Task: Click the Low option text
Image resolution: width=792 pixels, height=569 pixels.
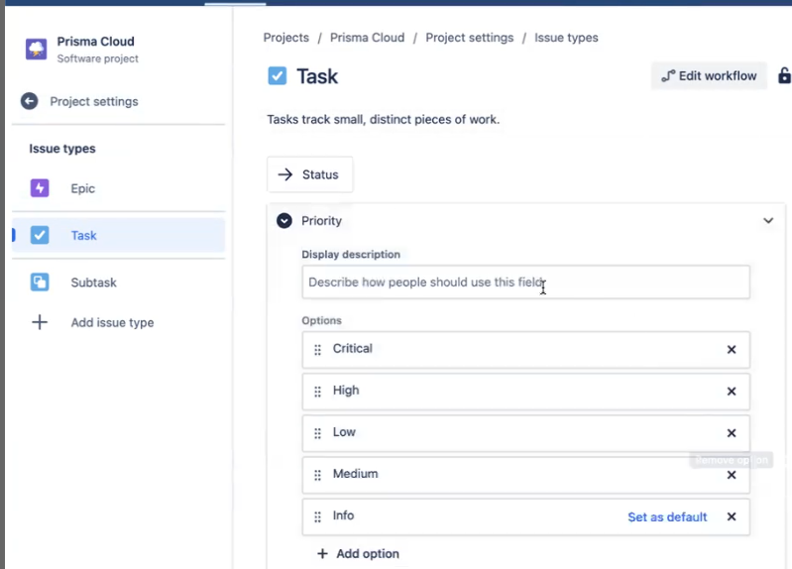Action: tap(344, 432)
